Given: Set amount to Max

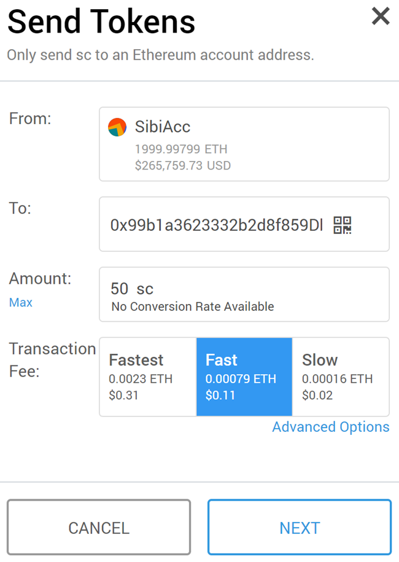Looking at the screenshot, I should tap(21, 303).
